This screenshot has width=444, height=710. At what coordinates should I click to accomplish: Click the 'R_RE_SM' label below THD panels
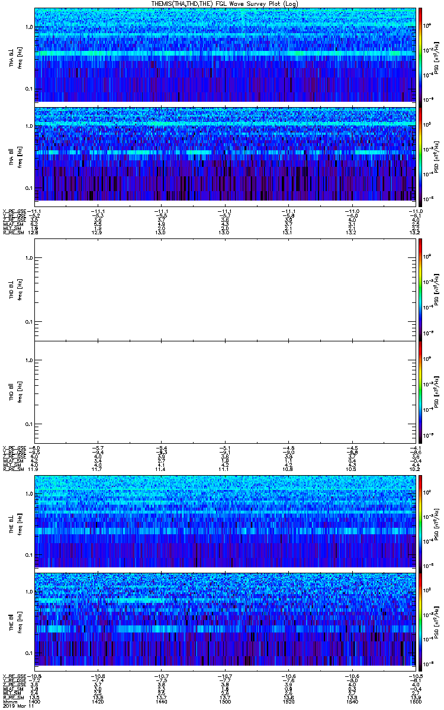point(12,469)
